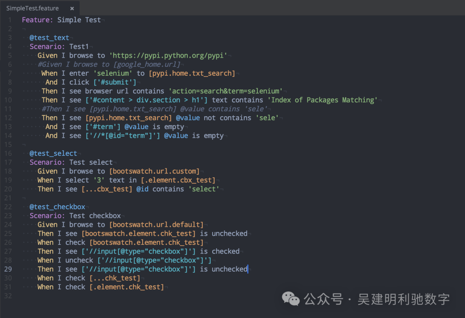
Task: Click the @test_checkbox tag
Action: point(57,207)
